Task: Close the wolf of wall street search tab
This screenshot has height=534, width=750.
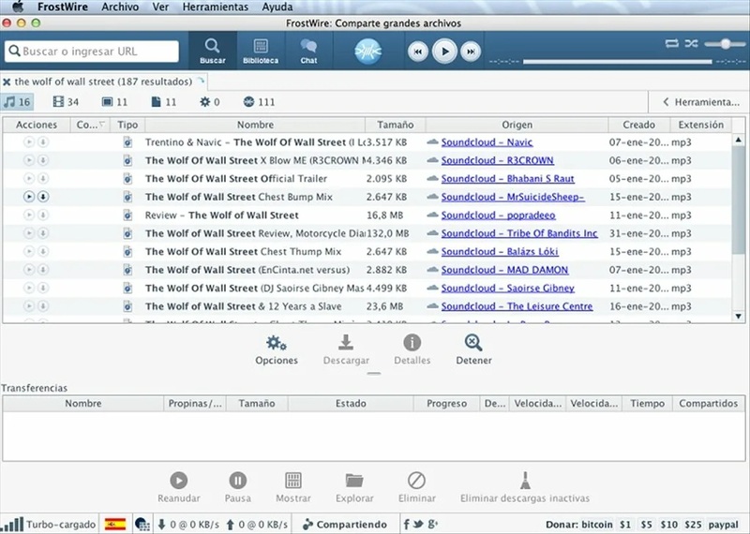Action: [x=7, y=82]
